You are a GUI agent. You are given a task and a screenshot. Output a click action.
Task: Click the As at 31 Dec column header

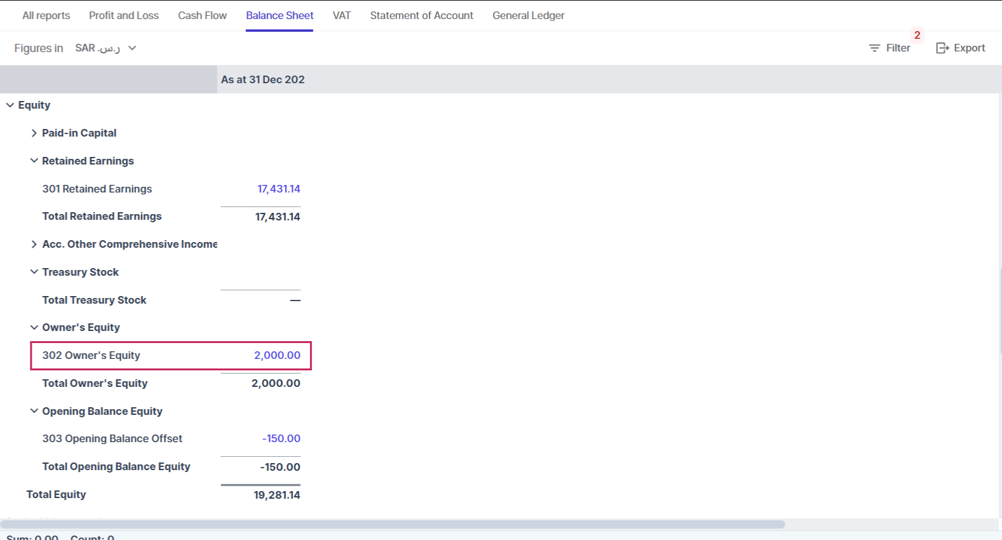click(263, 79)
